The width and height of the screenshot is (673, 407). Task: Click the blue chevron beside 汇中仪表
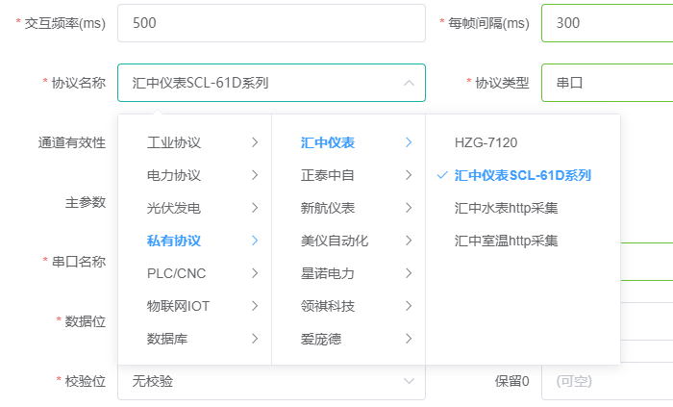pyautogui.click(x=409, y=142)
